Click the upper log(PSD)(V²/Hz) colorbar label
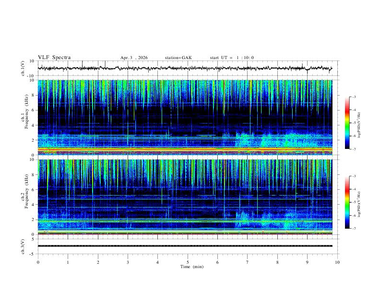Image resolution: width=380 pixels, height=294 pixels. 359,125
